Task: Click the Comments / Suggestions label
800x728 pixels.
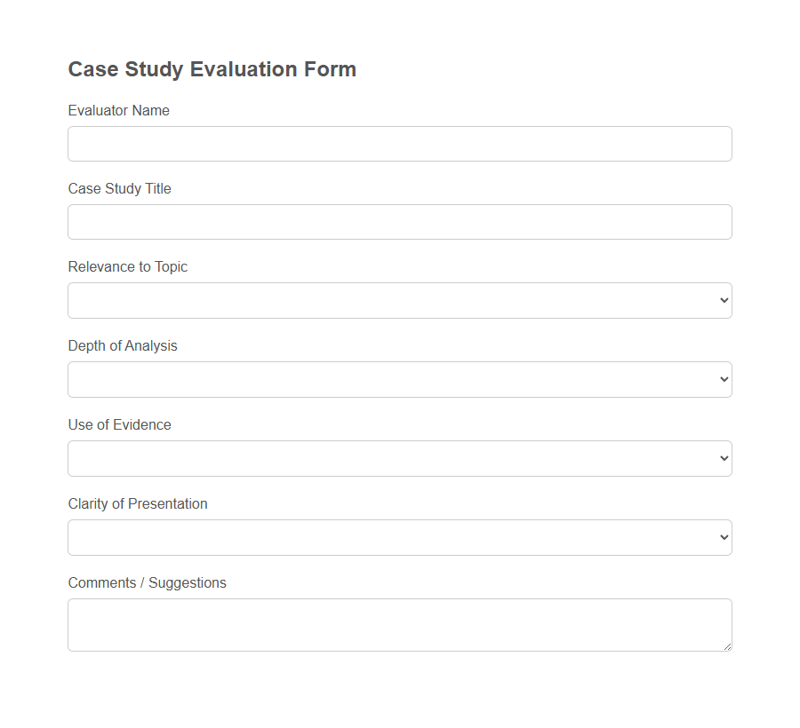Action: point(147,582)
